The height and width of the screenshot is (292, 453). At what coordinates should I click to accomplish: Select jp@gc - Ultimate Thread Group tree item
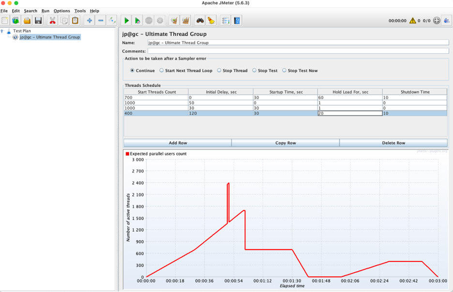(50, 37)
